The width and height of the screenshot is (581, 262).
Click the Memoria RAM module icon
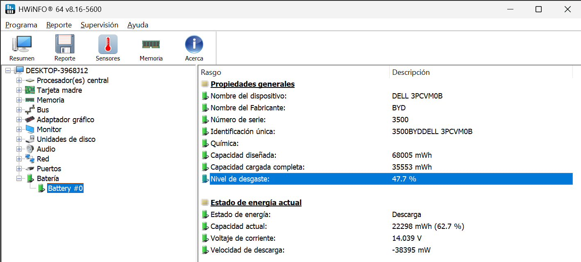[151, 44]
